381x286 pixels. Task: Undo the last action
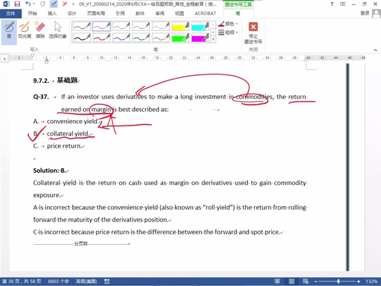click(28, 4)
